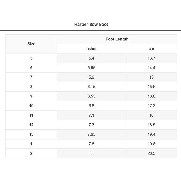The image size is (181, 181).
Task: Click the Foot Length header cell
Action: [117, 39]
